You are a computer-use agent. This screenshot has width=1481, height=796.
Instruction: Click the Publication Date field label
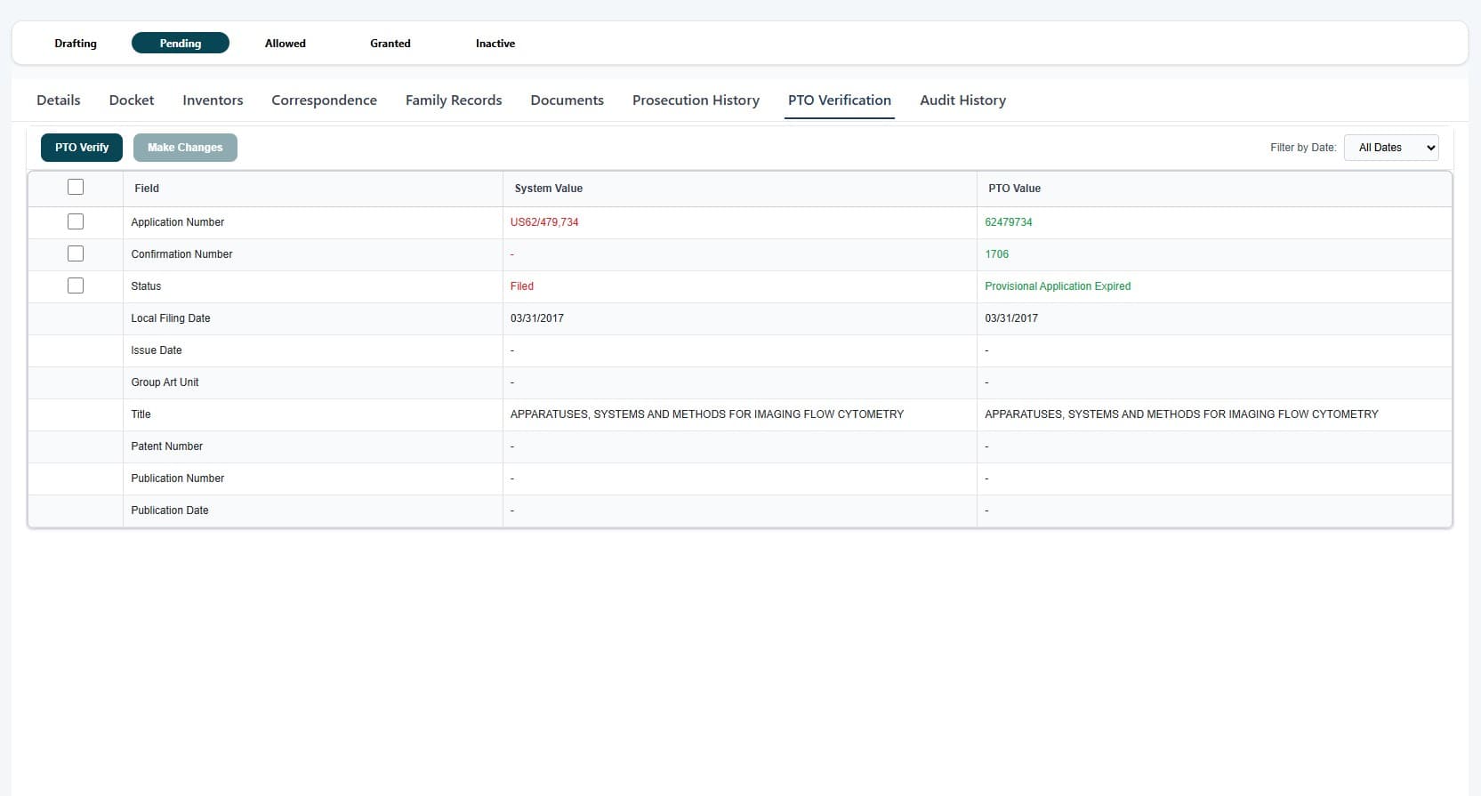(170, 511)
